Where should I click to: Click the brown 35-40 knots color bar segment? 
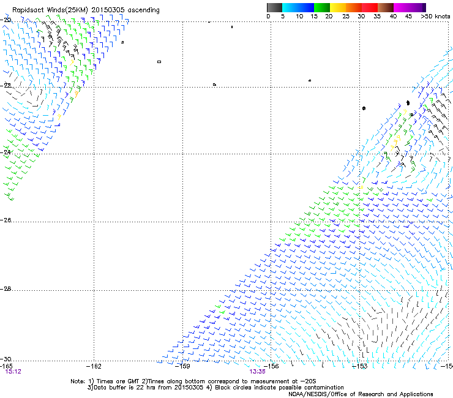[386, 7]
